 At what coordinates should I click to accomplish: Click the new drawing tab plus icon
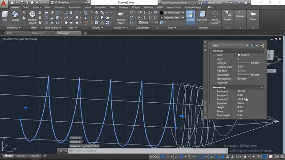85,33
